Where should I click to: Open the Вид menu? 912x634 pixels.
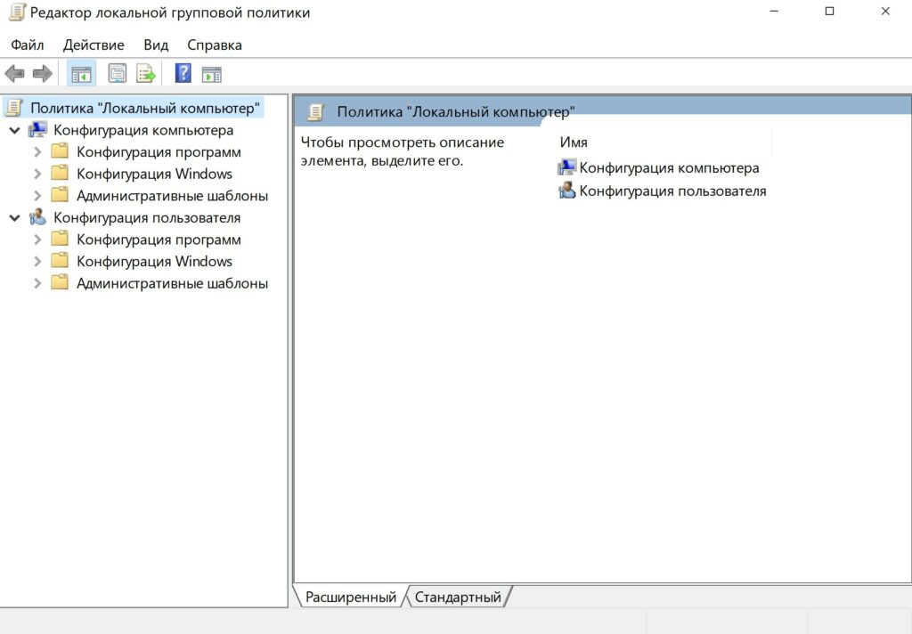tap(156, 45)
